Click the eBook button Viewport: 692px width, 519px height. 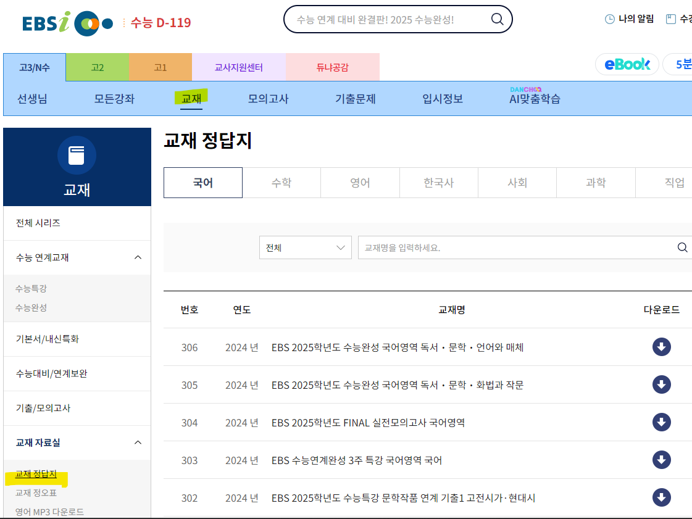tap(627, 64)
